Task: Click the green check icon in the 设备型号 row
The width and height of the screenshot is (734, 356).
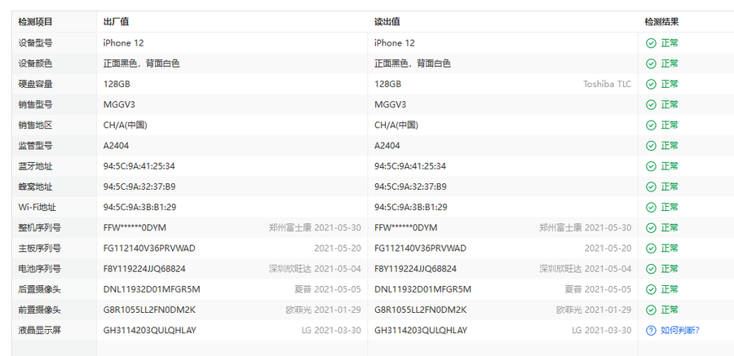Action: click(651, 43)
